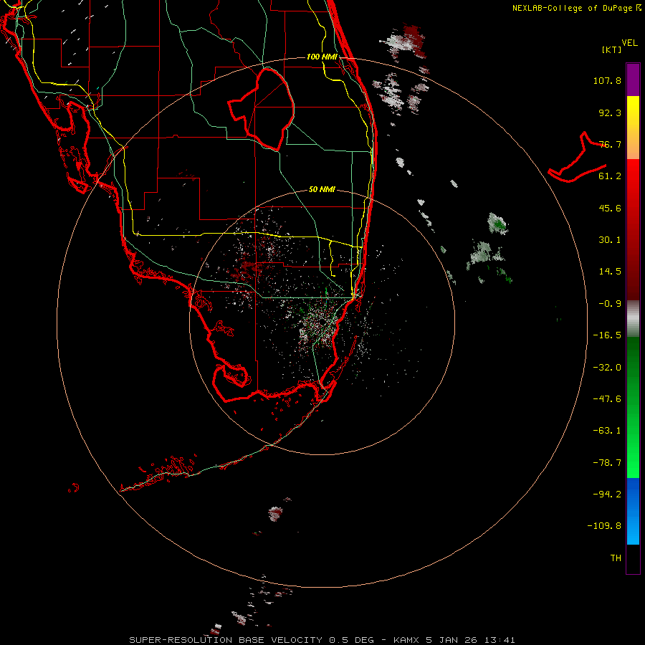Click the 76.7 legend value
645x645 pixels.
610,144
